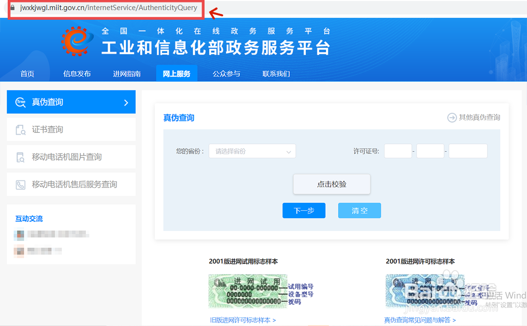Click the 2001版进网试用标志样本 title text
Image resolution: width=527 pixels, height=326 pixels.
(x=244, y=261)
